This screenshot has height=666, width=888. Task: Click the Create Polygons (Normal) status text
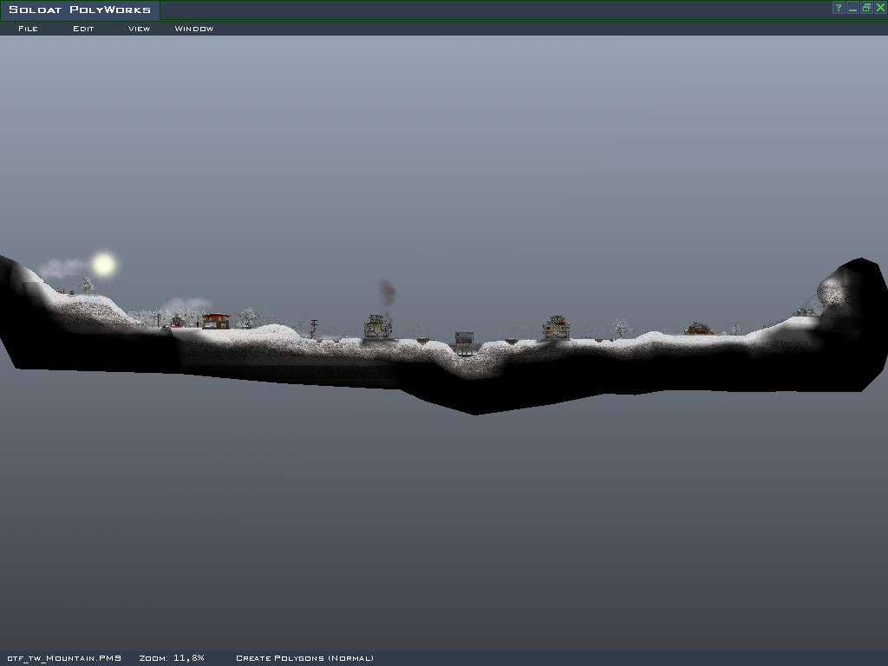click(304, 658)
